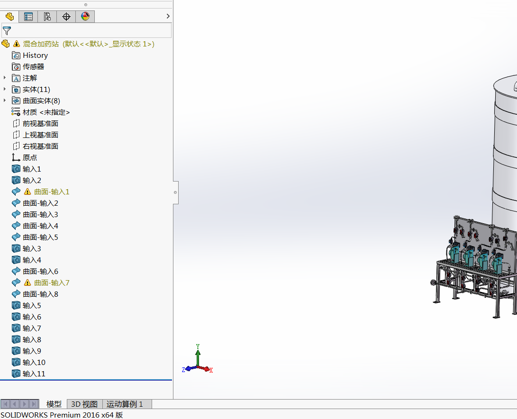This screenshot has height=419, width=517.
Task: Switch to the PropertyManager tab icon
Action: coord(28,17)
